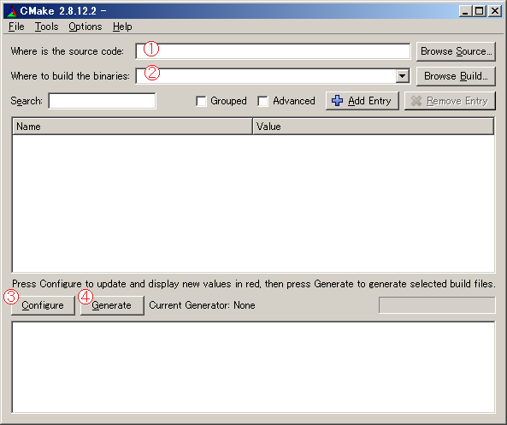Click the 'Where to build the binaries:' label
The height and width of the screenshot is (425, 507).
point(70,76)
